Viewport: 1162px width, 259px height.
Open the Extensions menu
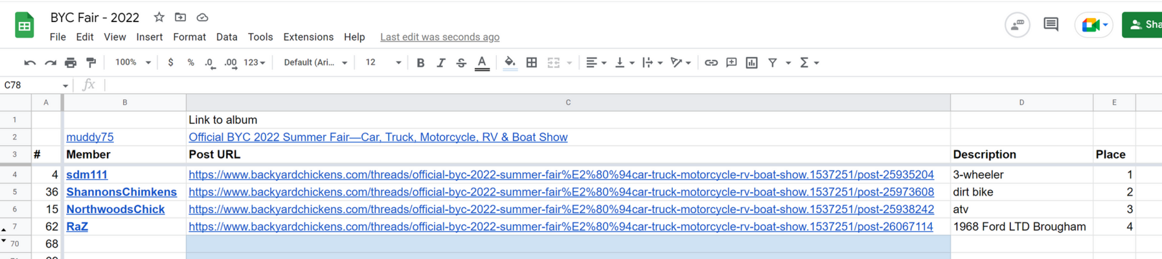pos(308,37)
